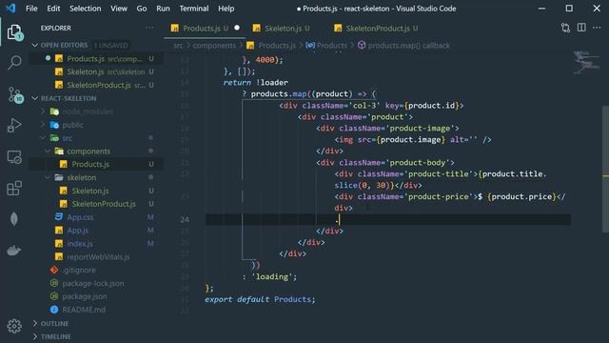This screenshot has height=343, width=609.
Task: Switch to the Skeleton.js editor tab
Action: [x=285, y=28]
